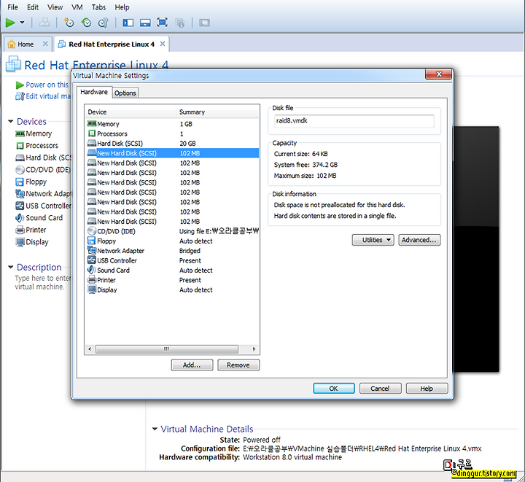Image resolution: width=525 pixels, height=482 pixels.
Task: Select CD/DVD (IDE) in the settings list
Action: click(x=172, y=231)
